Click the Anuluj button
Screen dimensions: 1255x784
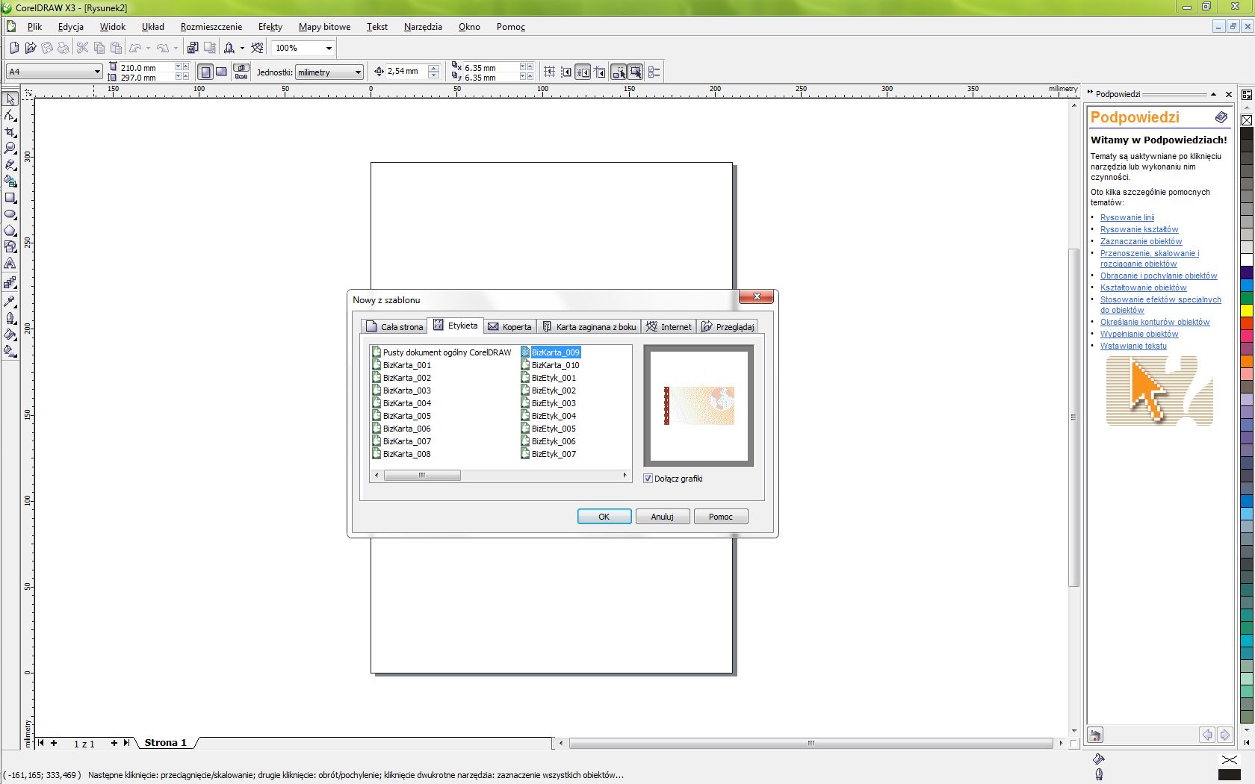tap(663, 517)
